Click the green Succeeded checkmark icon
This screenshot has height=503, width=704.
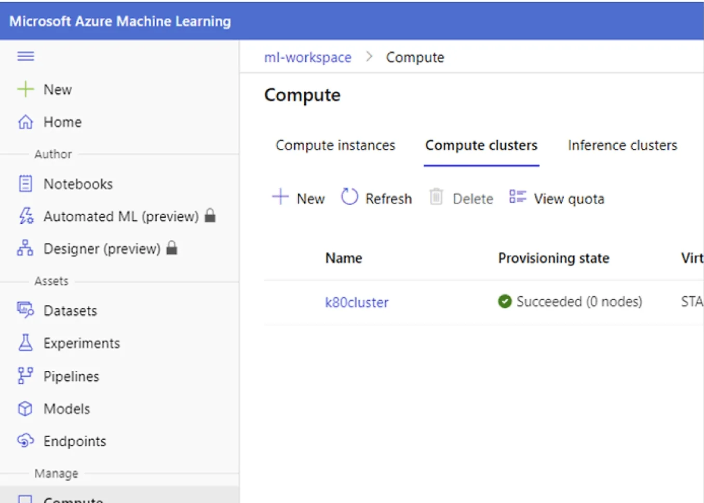click(x=505, y=301)
